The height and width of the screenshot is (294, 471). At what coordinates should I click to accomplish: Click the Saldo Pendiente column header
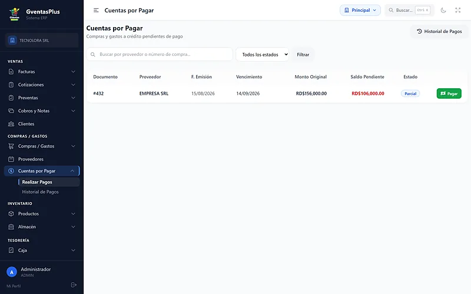tap(367, 77)
